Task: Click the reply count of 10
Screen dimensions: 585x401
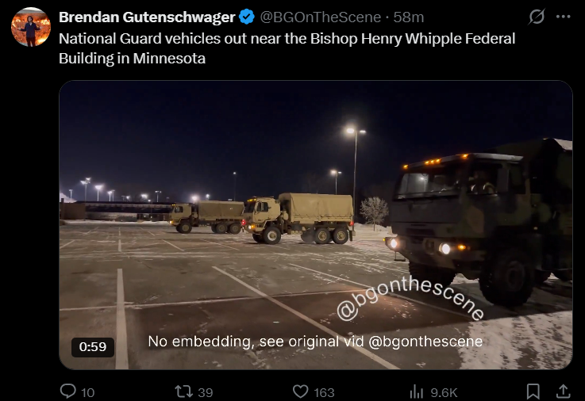Action: [x=87, y=392]
